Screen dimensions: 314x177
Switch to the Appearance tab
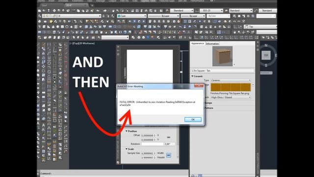[x=197, y=43]
